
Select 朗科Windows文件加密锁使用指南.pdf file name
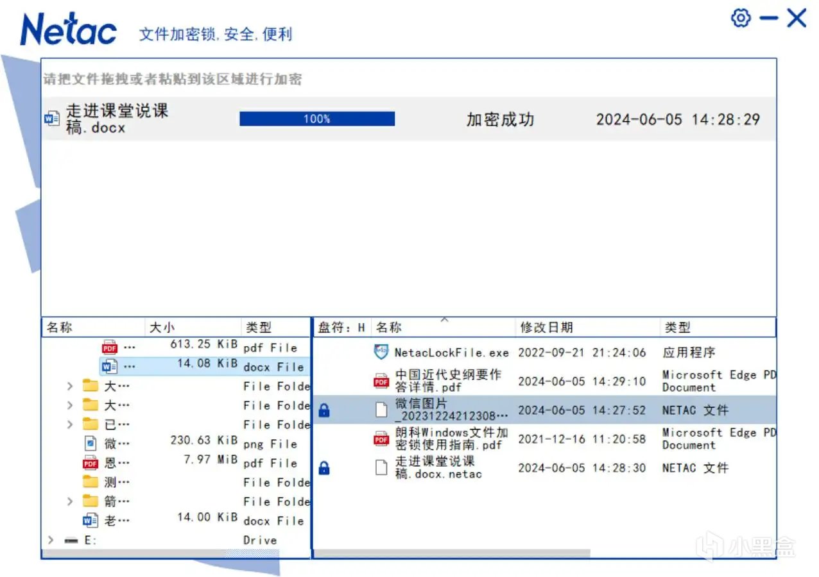(451, 439)
